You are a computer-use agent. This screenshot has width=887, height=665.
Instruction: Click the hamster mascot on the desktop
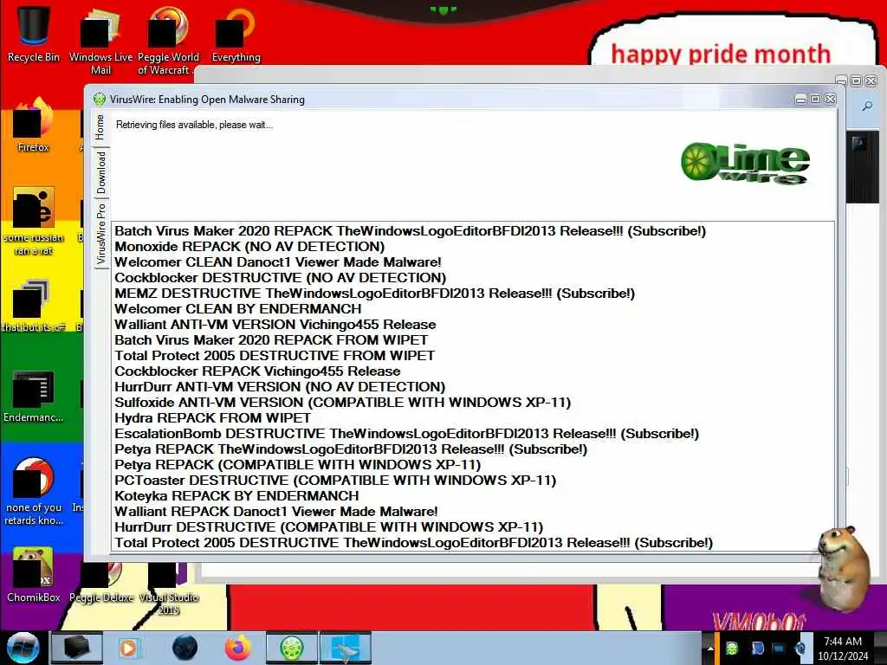843,568
